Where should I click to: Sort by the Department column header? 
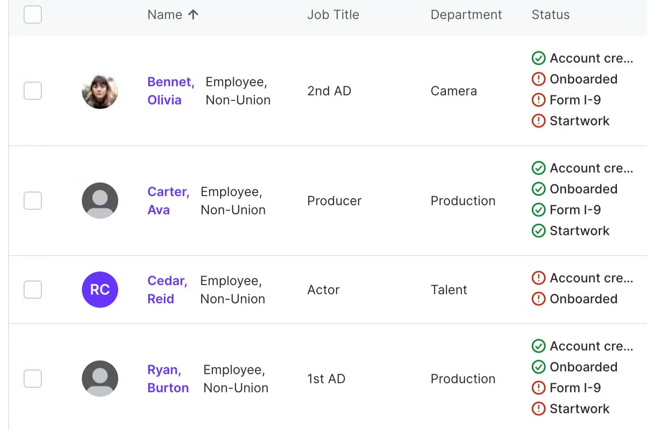(x=466, y=15)
